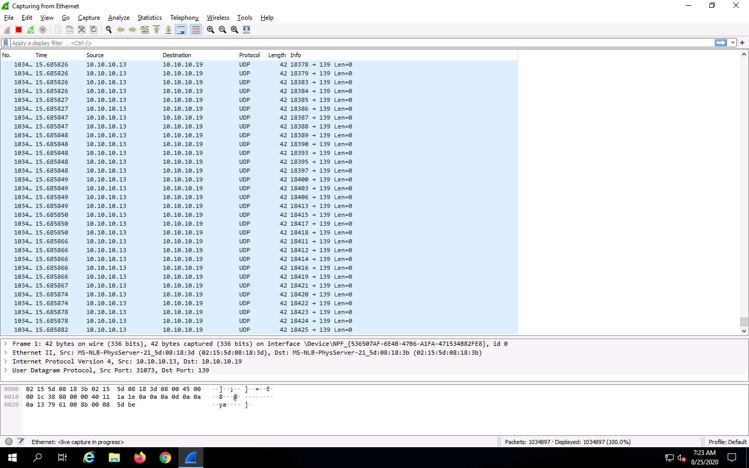The image size is (749, 468).
Task: Click the reload capture file icon
Action: (x=94, y=30)
